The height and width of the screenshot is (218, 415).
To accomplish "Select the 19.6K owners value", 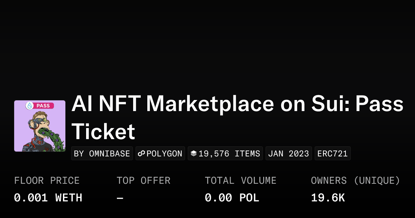I will tap(328, 198).
